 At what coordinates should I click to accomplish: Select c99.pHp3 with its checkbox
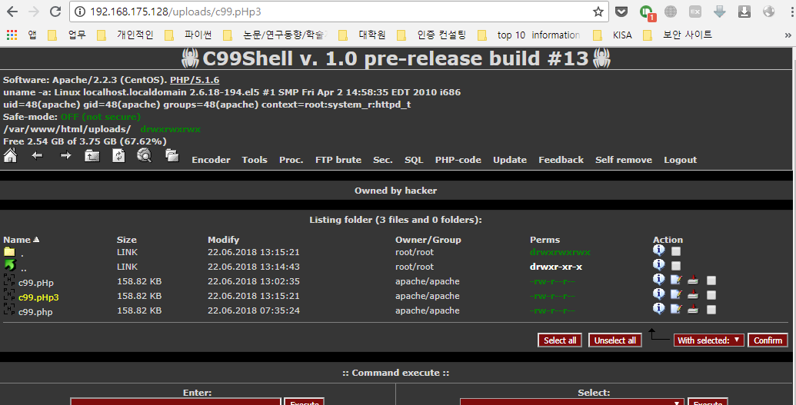click(711, 295)
